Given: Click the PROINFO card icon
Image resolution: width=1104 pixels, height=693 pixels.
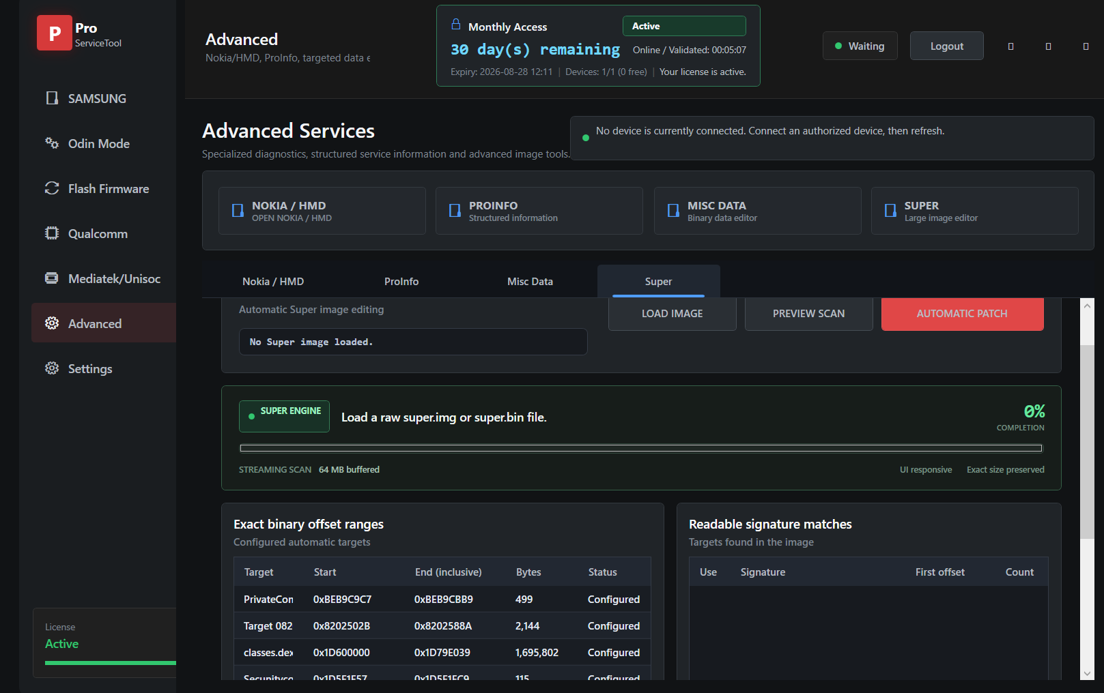Looking at the screenshot, I should click(455, 211).
